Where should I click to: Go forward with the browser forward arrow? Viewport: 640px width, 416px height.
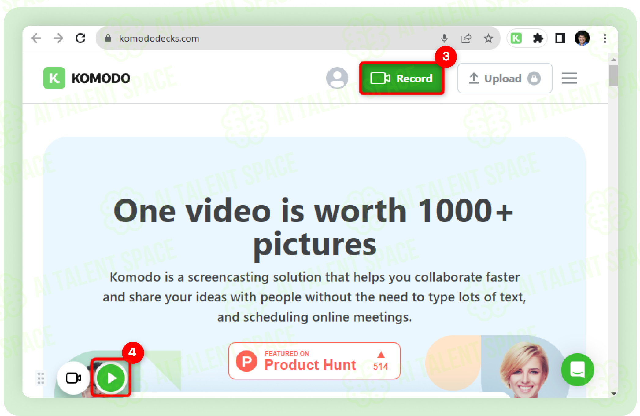coord(58,38)
